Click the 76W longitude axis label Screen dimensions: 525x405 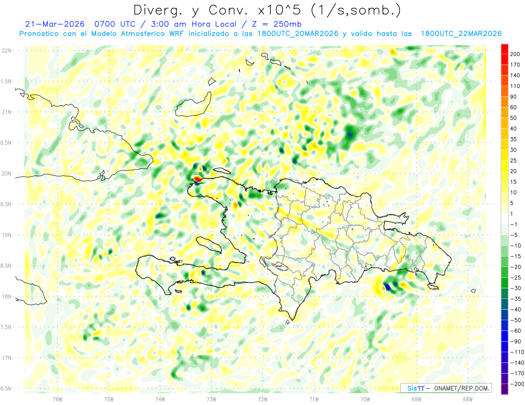pos(57,399)
